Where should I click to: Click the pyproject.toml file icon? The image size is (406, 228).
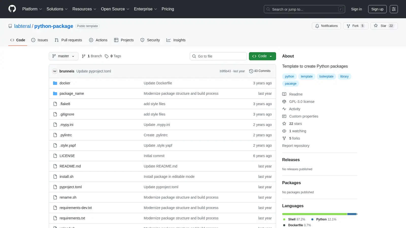click(x=55, y=187)
